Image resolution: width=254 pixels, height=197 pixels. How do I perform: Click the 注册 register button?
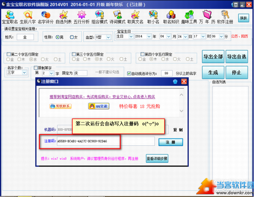[171, 142]
